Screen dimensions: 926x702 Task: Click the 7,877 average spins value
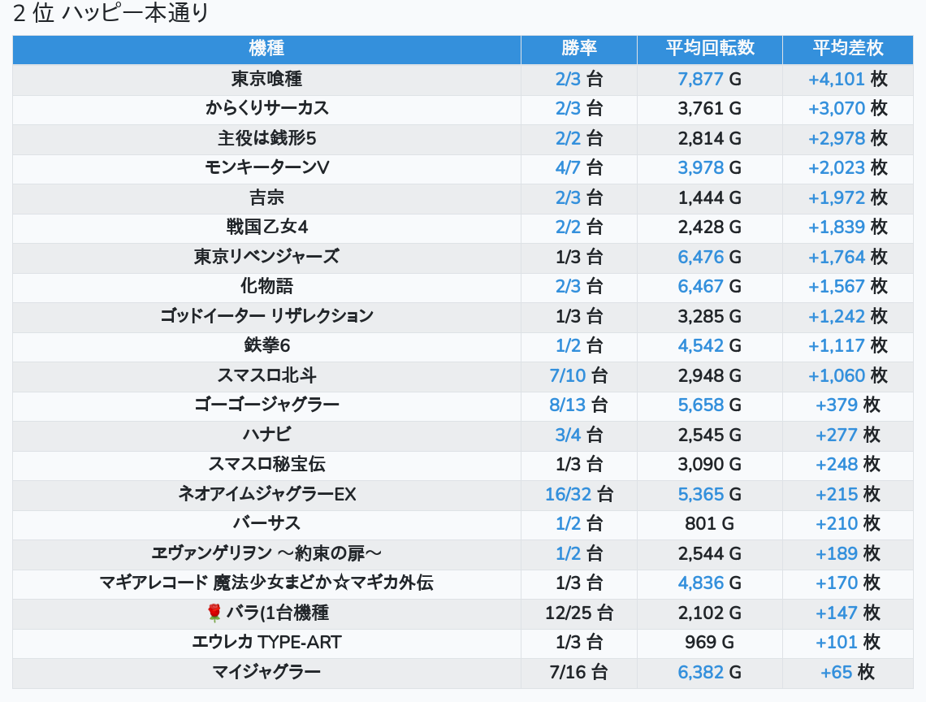[700, 79]
